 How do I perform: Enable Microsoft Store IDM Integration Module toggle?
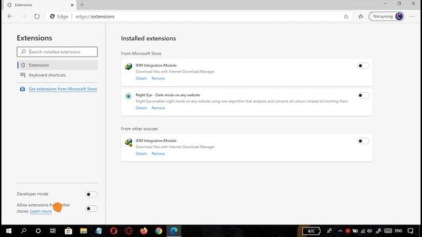point(363,66)
